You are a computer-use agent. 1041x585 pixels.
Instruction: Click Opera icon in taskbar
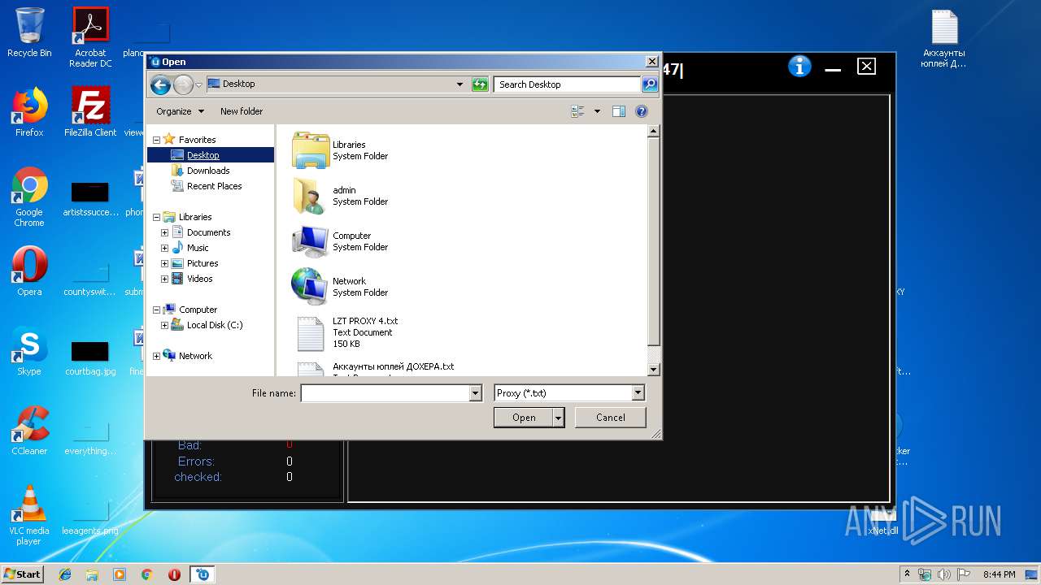pyautogui.click(x=174, y=574)
